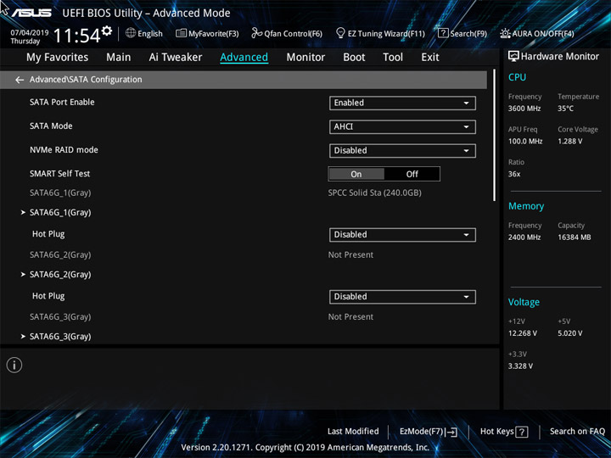Click Hot Keys label
611x458 pixels.
(496, 432)
